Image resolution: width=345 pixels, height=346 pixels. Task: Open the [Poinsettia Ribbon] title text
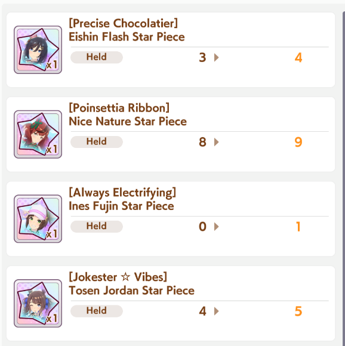point(119,108)
